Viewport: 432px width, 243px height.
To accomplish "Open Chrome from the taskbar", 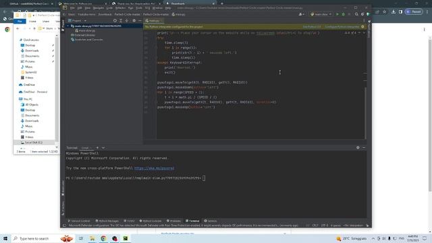I will pyautogui.click(x=103, y=238).
